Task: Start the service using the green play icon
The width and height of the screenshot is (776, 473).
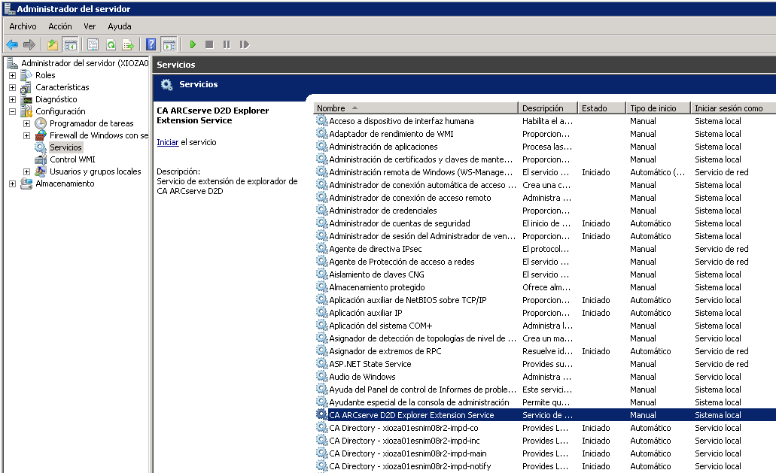Action: point(193,44)
